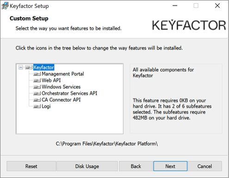Proceed with the Next button
Image resolution: width=229 pixels, height=178 pixels.
pos(170,166)
